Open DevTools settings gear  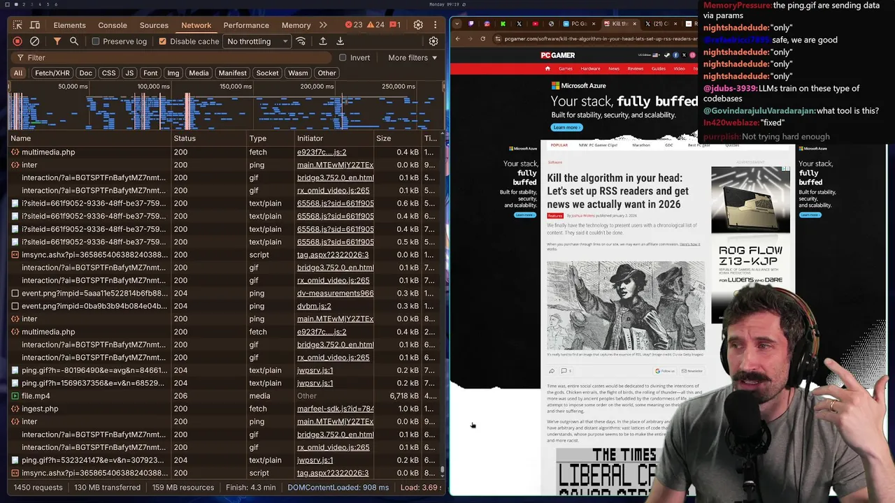point(418,25)
